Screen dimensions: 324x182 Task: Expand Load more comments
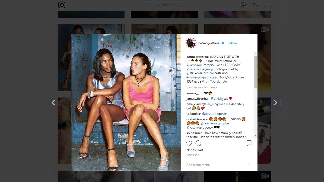coord(202,87)
